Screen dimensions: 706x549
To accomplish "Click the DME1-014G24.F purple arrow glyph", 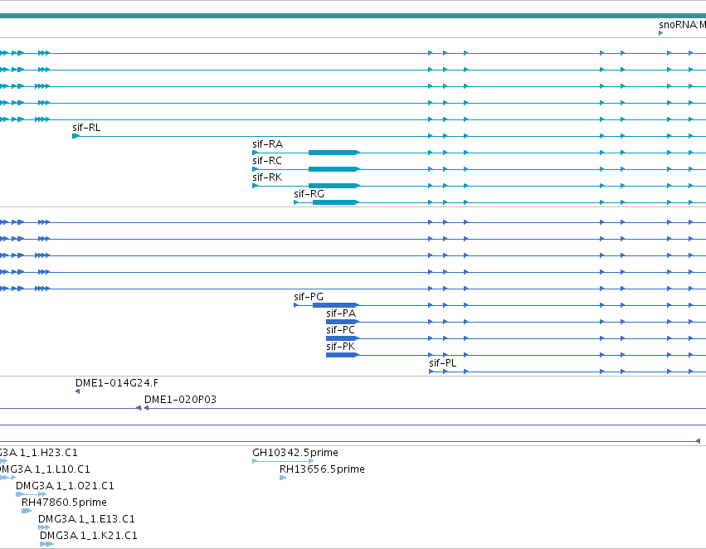I will click(77, 391).
